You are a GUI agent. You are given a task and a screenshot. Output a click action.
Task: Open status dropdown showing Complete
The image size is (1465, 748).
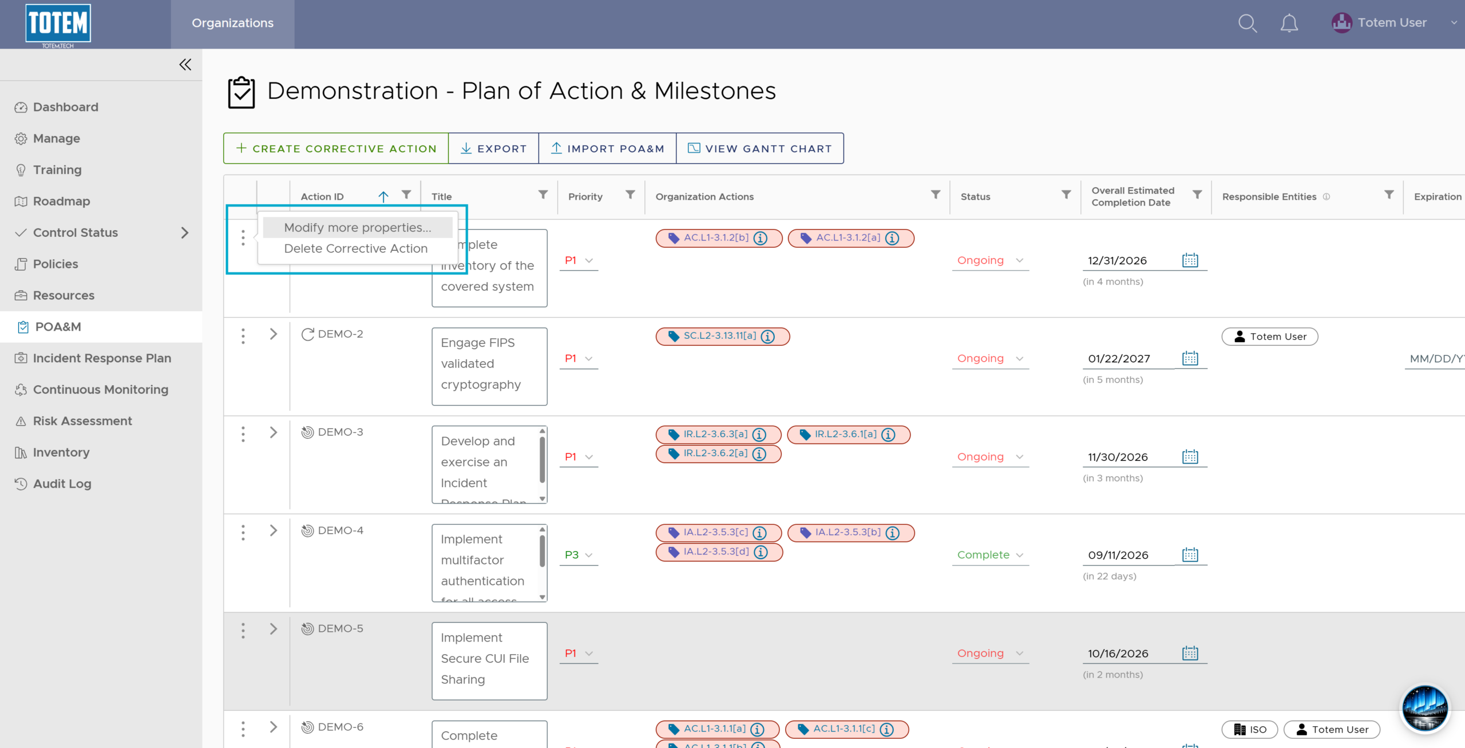pyautogui.click(x=991, y=555)
